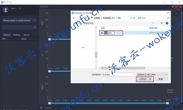Click the bottom timeline's right range handle
This screenshot has width=183, height=110.
click(x=167, y=103)
